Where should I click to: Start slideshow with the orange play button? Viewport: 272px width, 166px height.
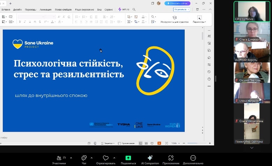coord(159,143)
